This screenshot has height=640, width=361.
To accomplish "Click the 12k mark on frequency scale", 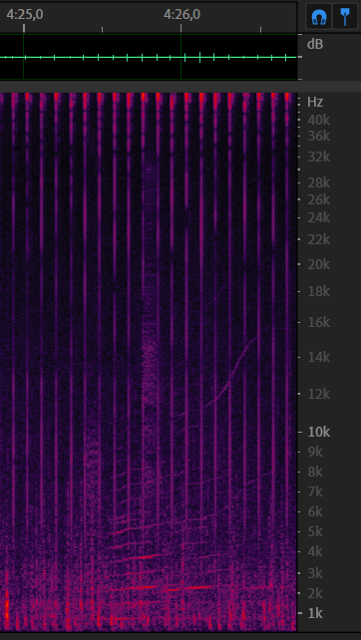I will pos(319,394).
